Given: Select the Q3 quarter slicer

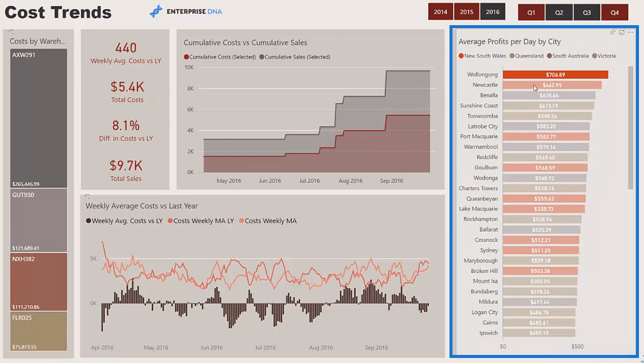Looking at the screenshot, I should (587, 13).
